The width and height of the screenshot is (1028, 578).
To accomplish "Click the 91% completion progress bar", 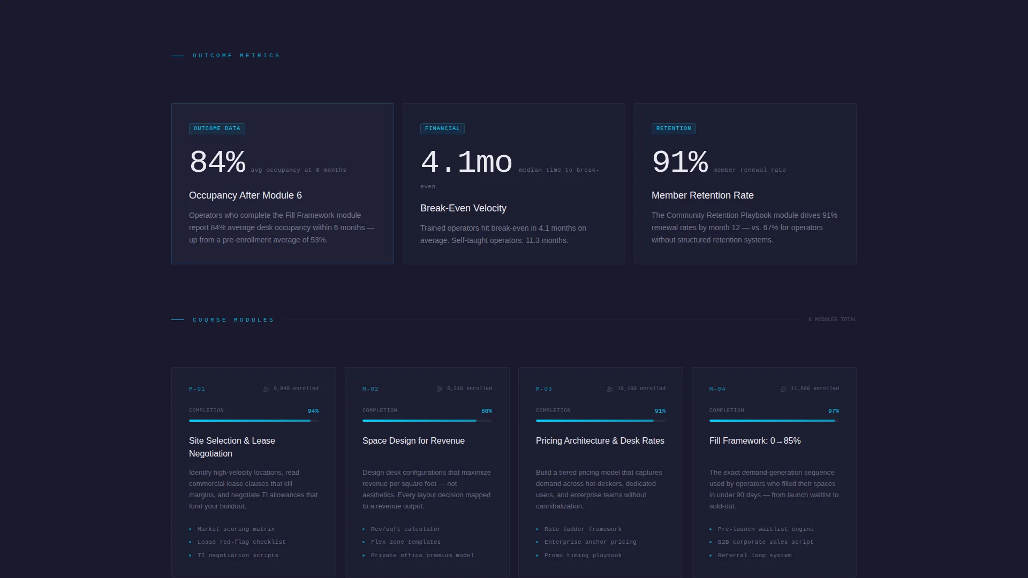I will coord(601,421).
